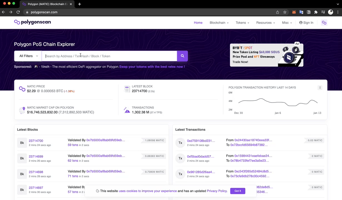The height and width of the screenshot is (200, 342).
Task: Open the Notion extension icon
Action: [309, 12]
